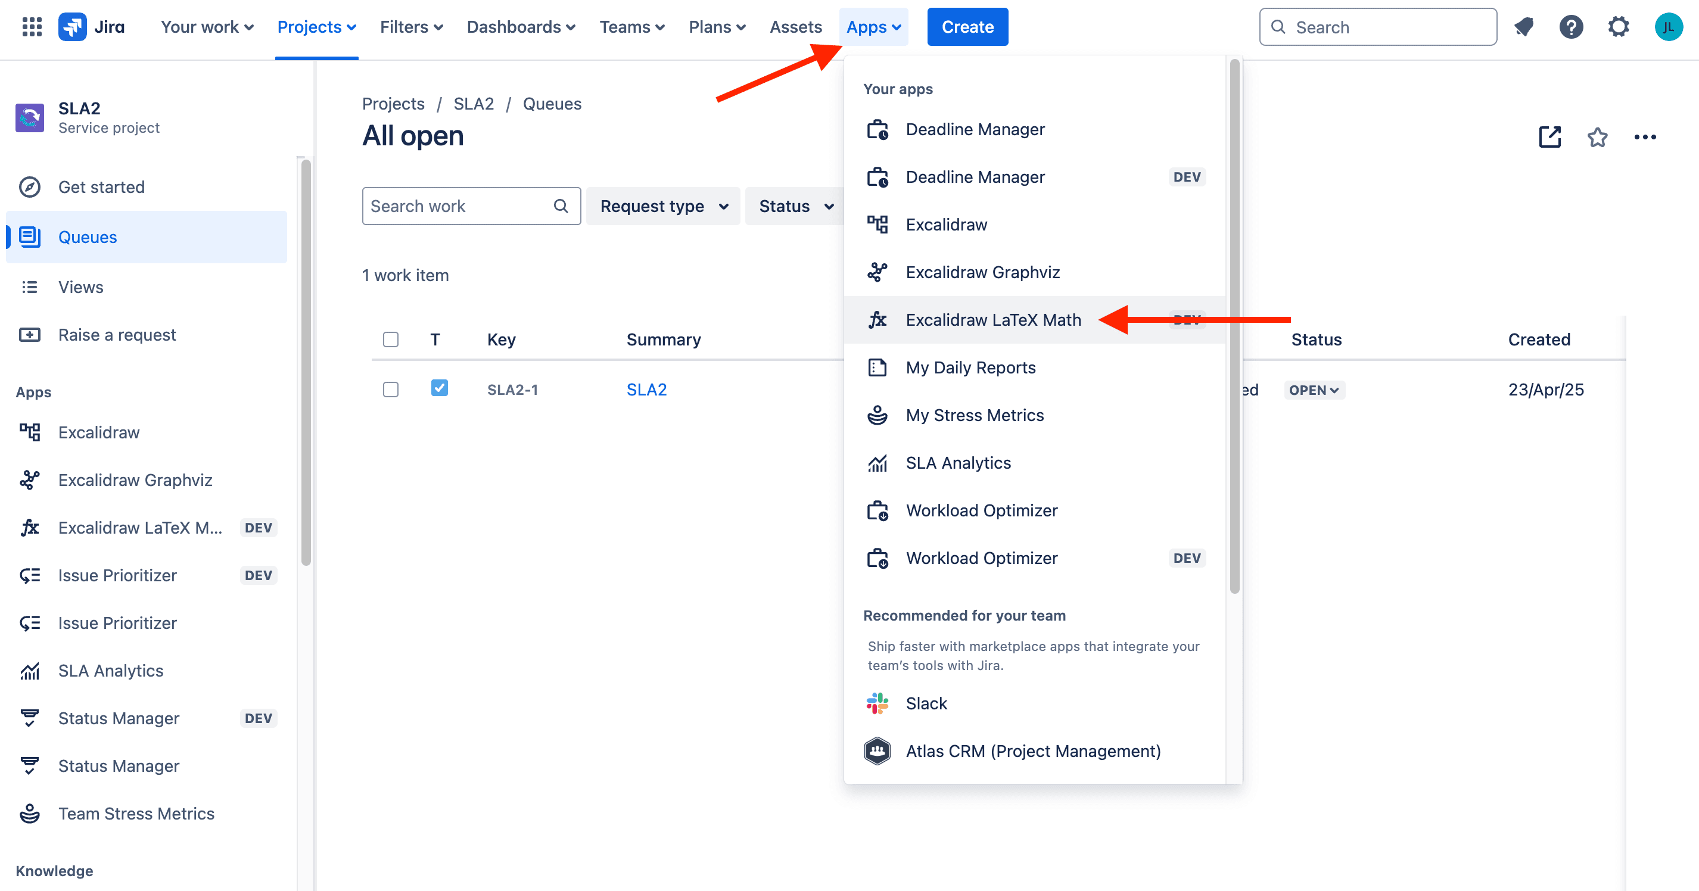Open Assets in top navigation
The height and width of the screenshot is (891, 1699).
click(795, 27)
